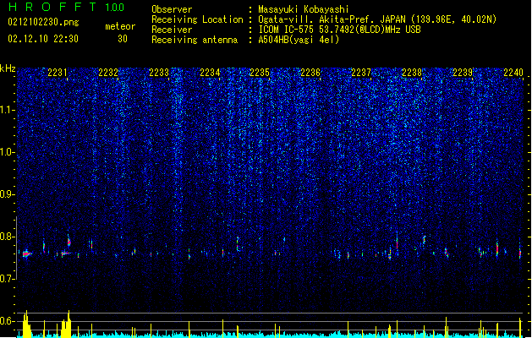Click the Observer name Masayuki Kobayashi

tap(304, 9)
